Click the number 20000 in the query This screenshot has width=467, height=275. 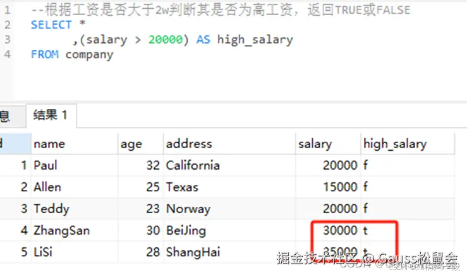coord(166,40)
